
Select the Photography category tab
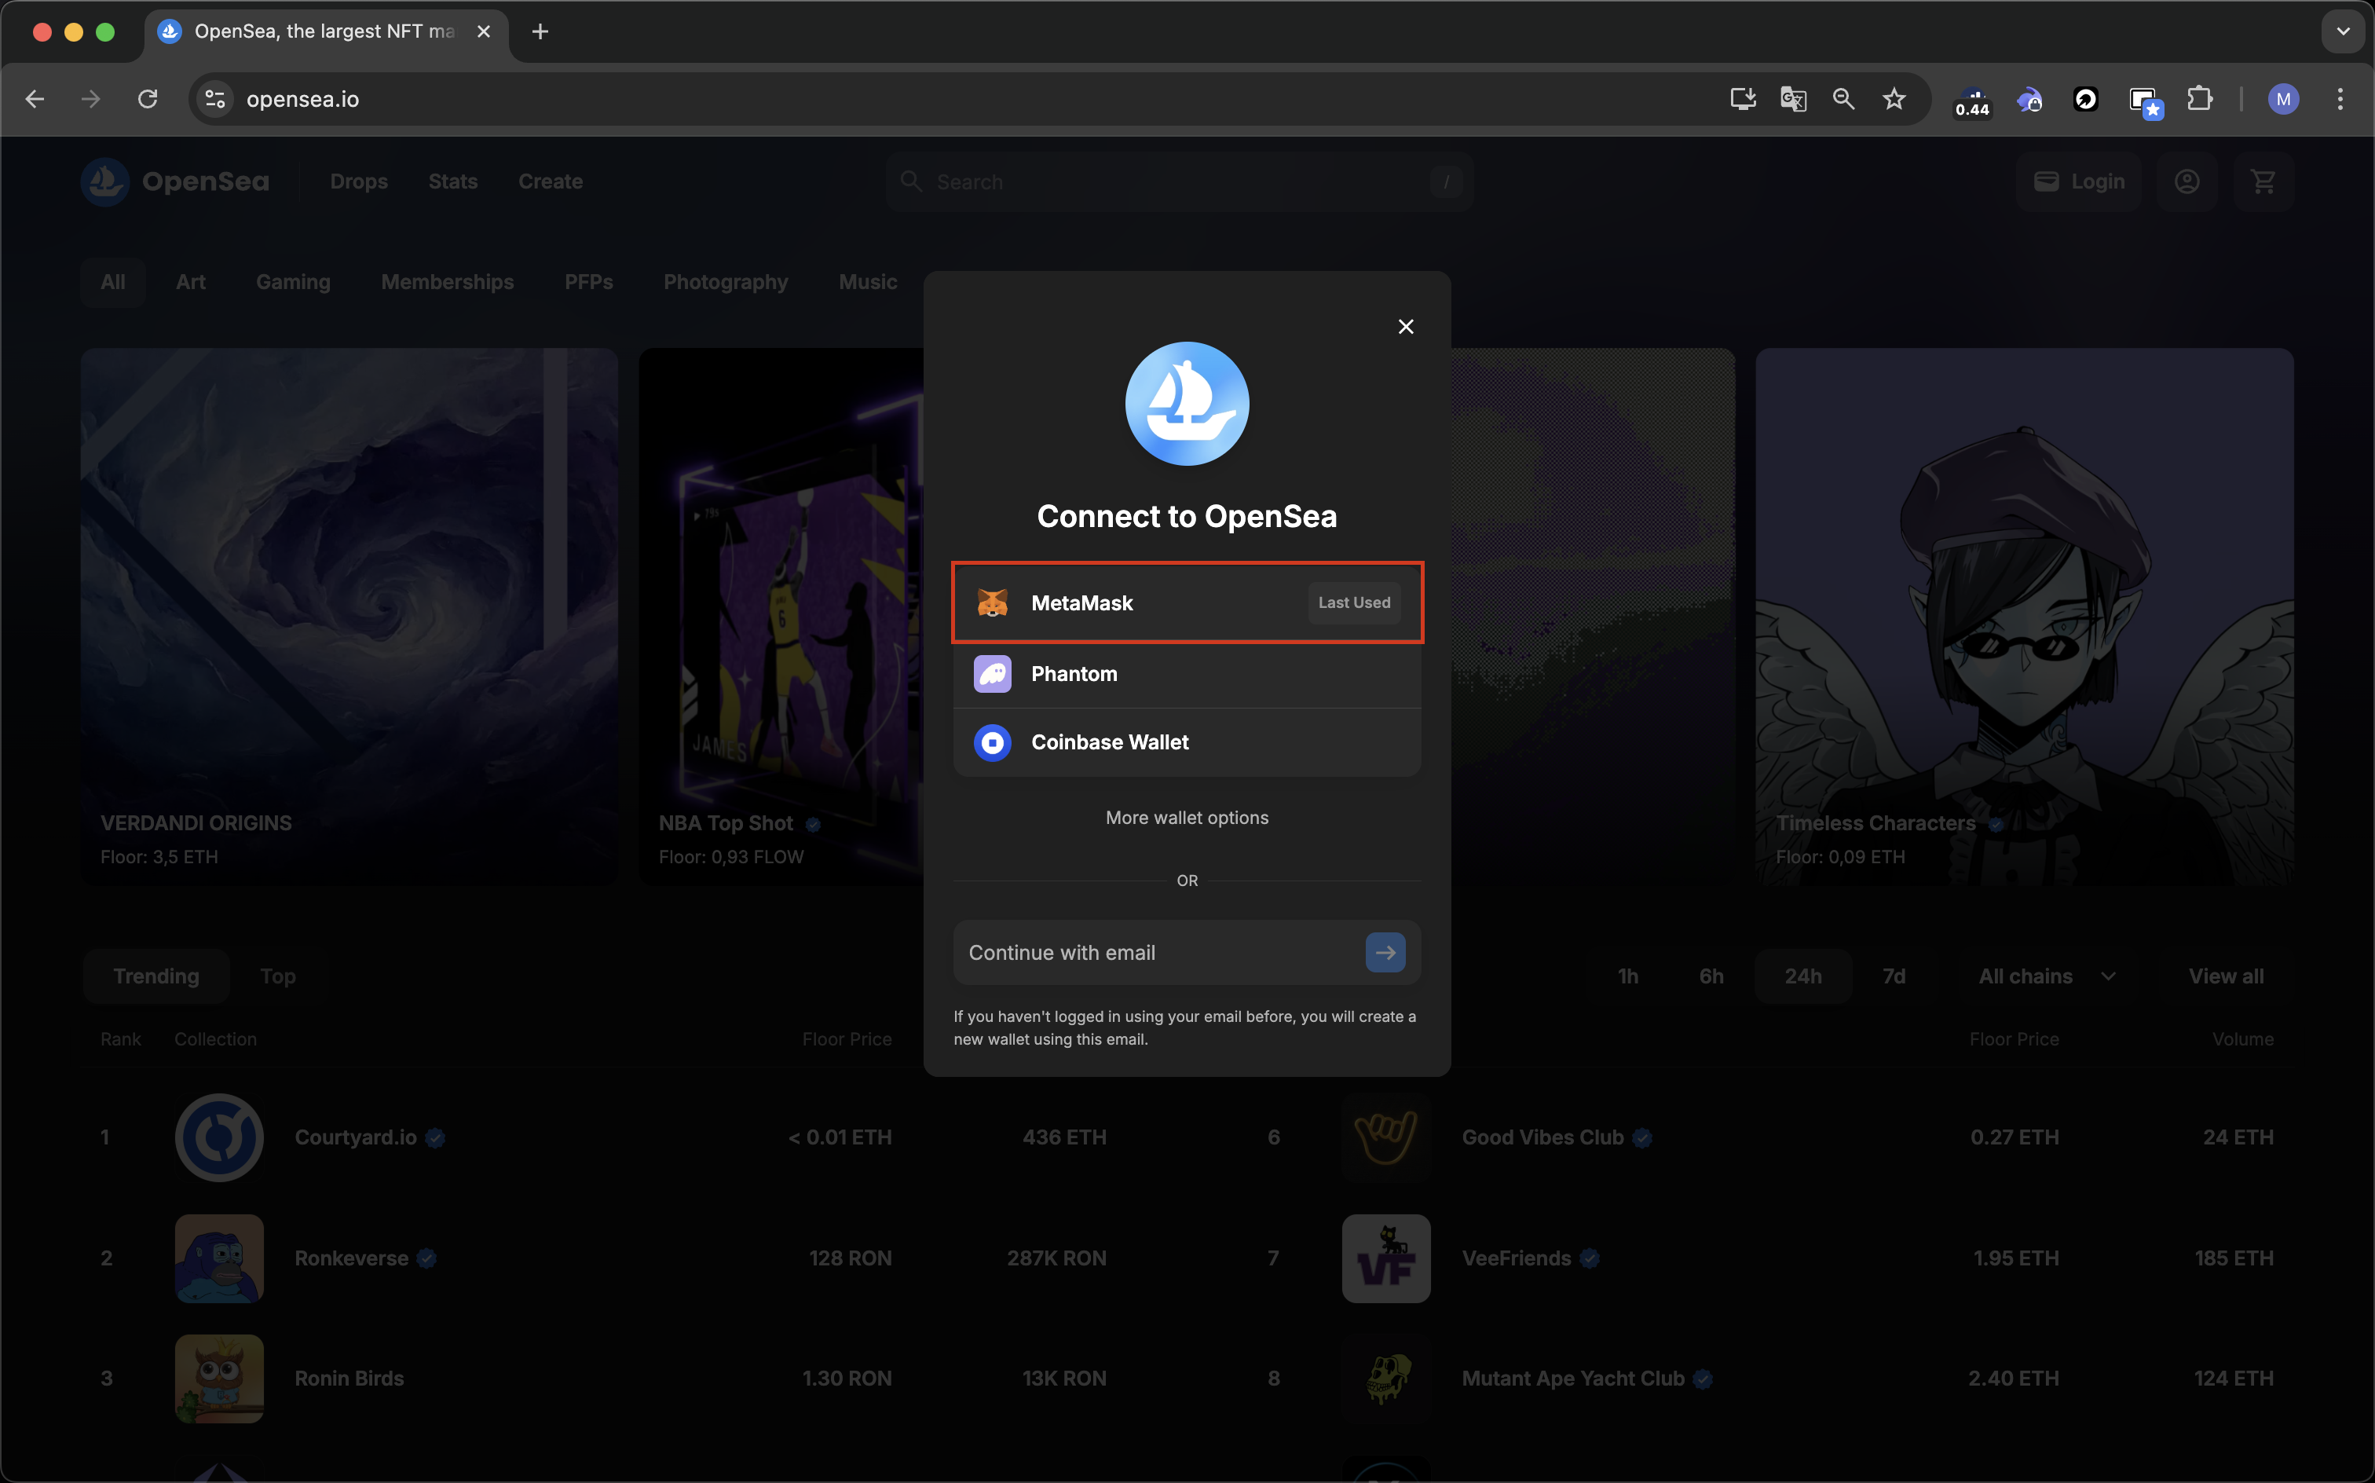tap(726, 283)
